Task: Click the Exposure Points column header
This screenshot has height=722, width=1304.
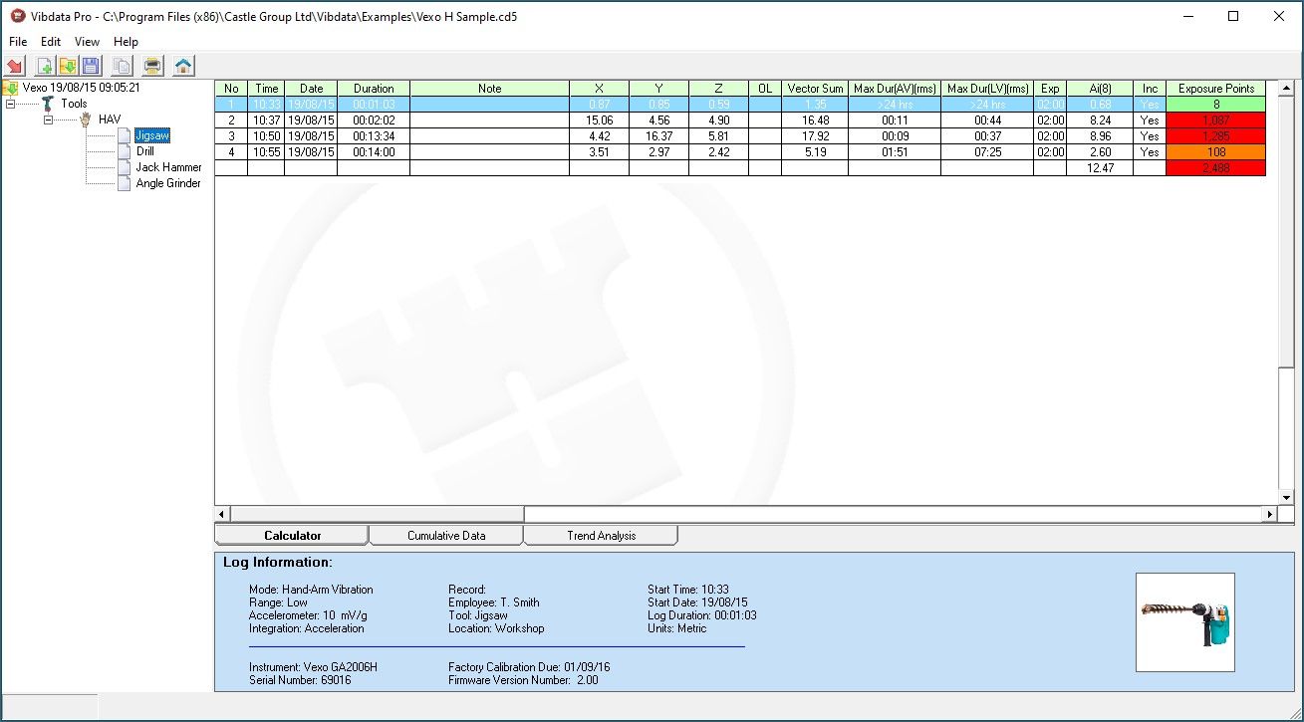Action: [x=1215, y=89]
